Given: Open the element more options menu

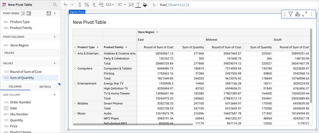Looking at the screenshot, I should point(312,14).
